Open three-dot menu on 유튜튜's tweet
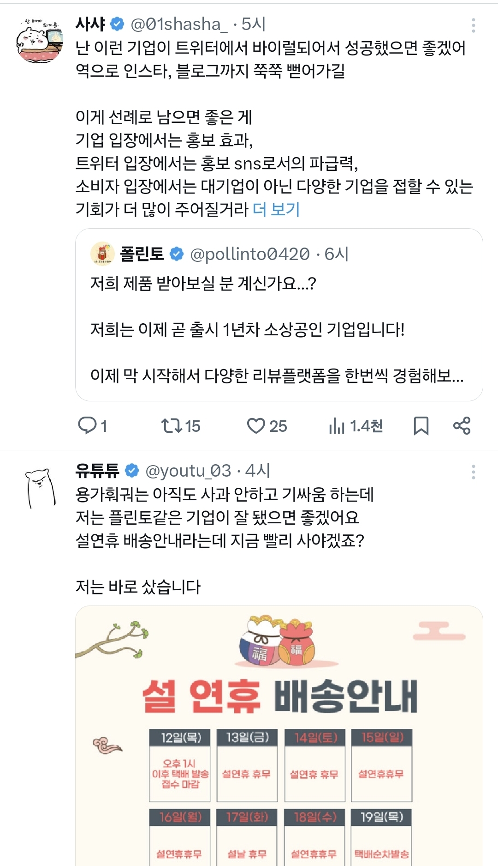 click(474, 472)
